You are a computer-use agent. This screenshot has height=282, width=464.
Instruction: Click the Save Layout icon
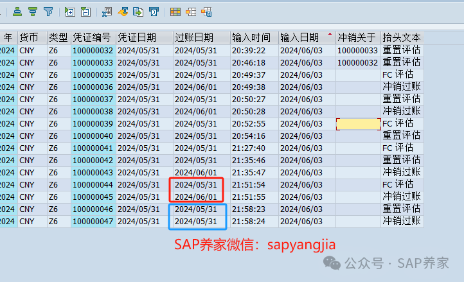(x=206, y=12)
